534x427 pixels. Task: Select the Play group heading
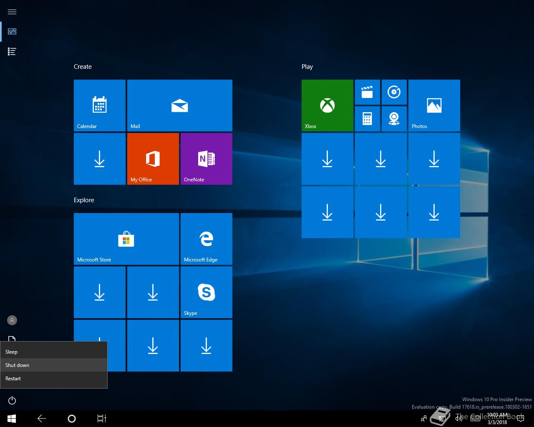[x=307, y=67]
